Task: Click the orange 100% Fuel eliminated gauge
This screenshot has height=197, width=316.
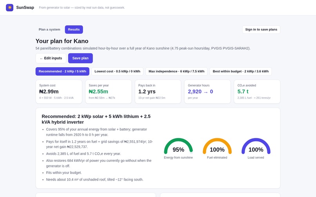Action: pyautogui.click(x=217, y=149)
